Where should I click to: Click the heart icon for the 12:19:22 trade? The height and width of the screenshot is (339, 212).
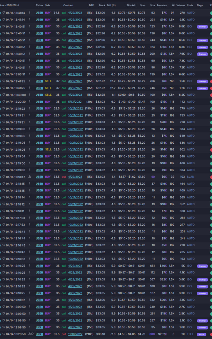pyautogui.click(x=4, y=108)
